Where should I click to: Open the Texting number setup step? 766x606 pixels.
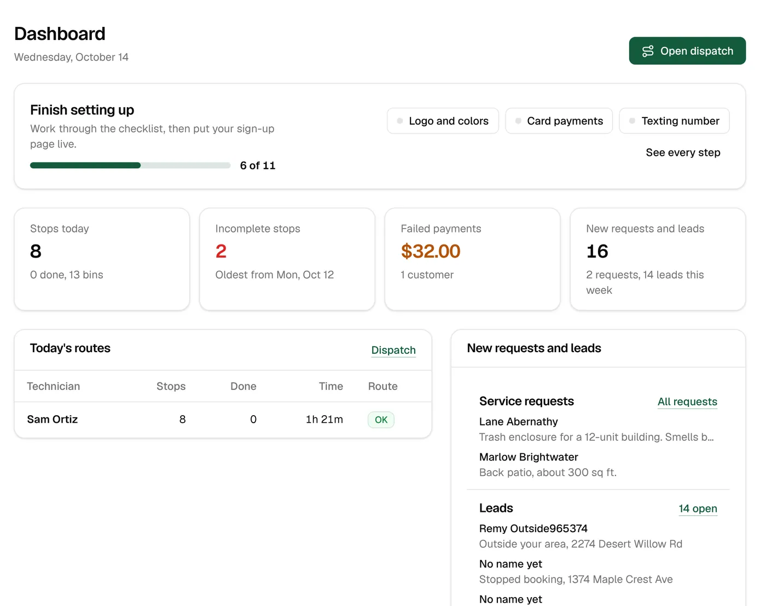point(674,121)
